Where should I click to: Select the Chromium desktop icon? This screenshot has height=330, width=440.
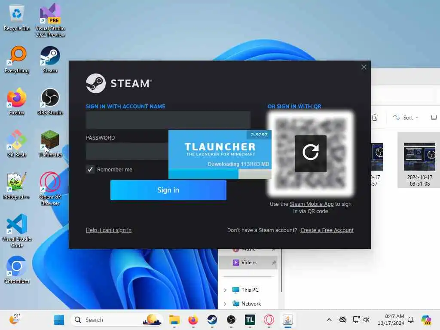[17, 270]
